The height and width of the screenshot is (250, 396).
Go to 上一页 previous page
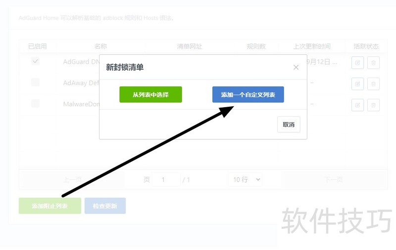point(72,179)
